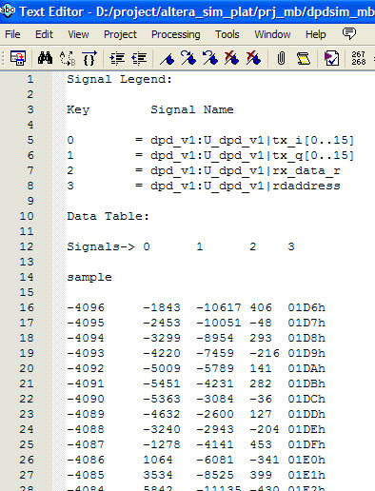
Task: Click the value -10617 in the table
Action: (x=219, y=307)
